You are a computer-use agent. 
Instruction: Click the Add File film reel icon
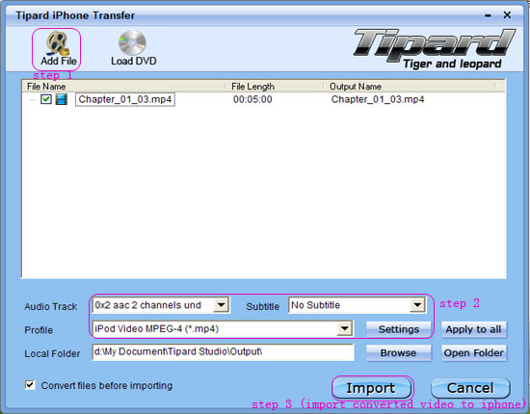tap(58, 43)
